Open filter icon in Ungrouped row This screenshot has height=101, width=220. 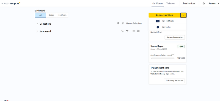coord(127,31)
